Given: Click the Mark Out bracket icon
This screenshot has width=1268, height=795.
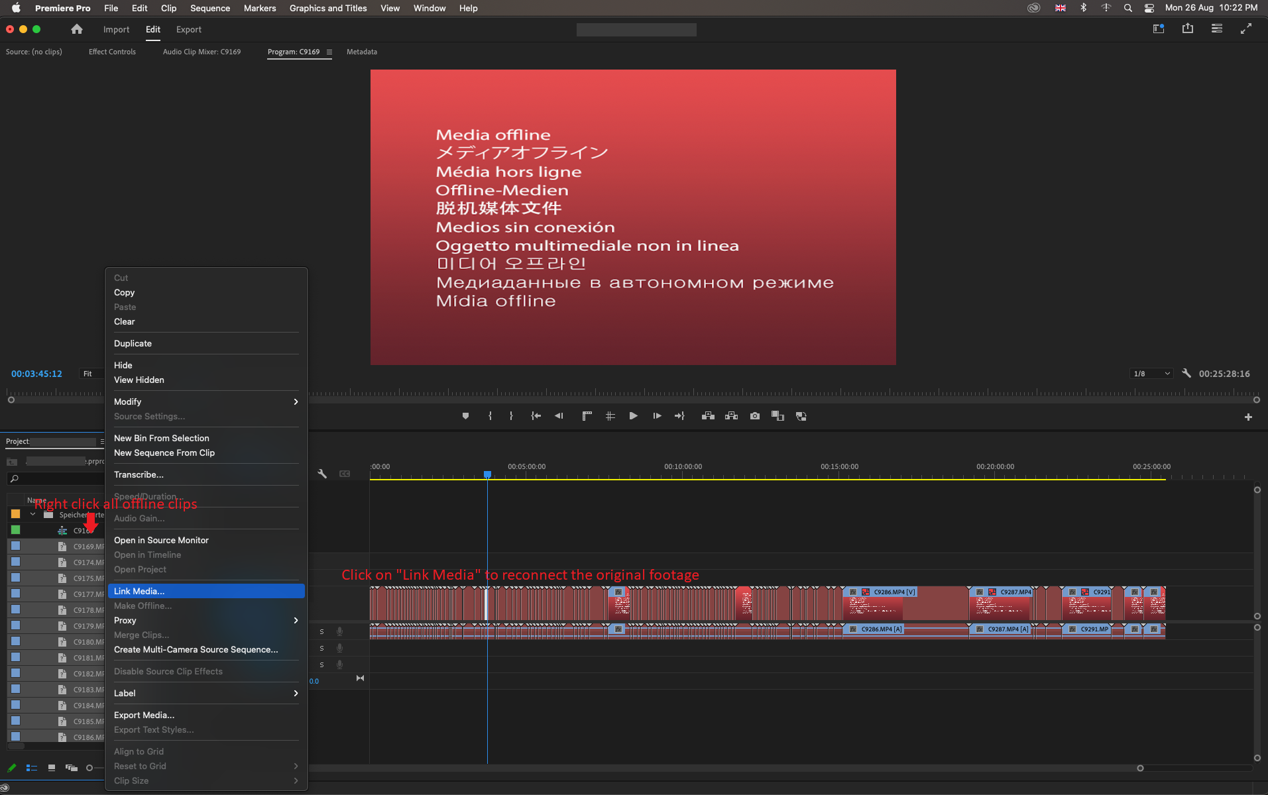Looking at the screenshot, I should tap(511, 416).
